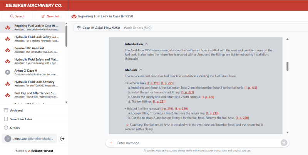Click the plus attachment icon in message bar
308x155 pixels.
[x=111, y=143]
